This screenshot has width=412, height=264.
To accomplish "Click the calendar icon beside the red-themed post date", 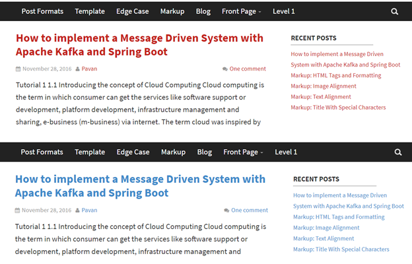I will [x=18, y=69].
